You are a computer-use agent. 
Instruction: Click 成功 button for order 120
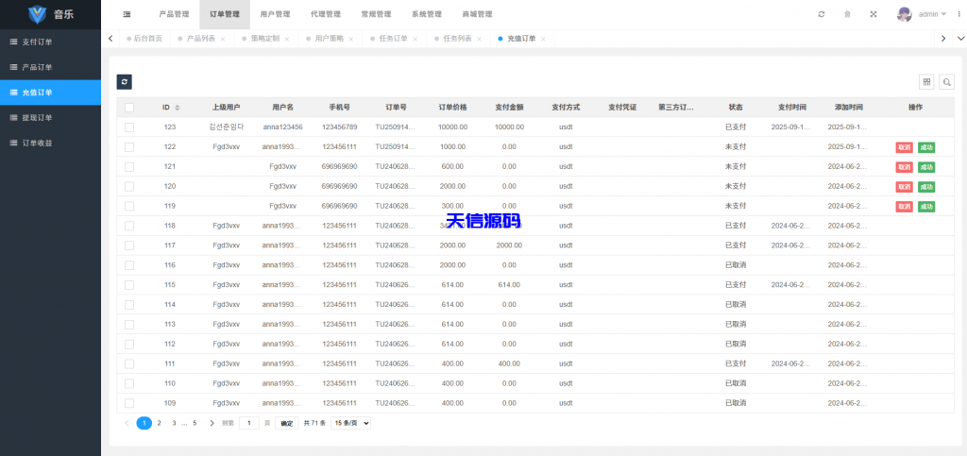(x=926, y=187)
